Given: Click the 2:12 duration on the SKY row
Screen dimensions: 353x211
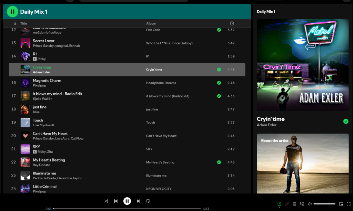Looking at the screenshot, I should (x=231, y=149).
